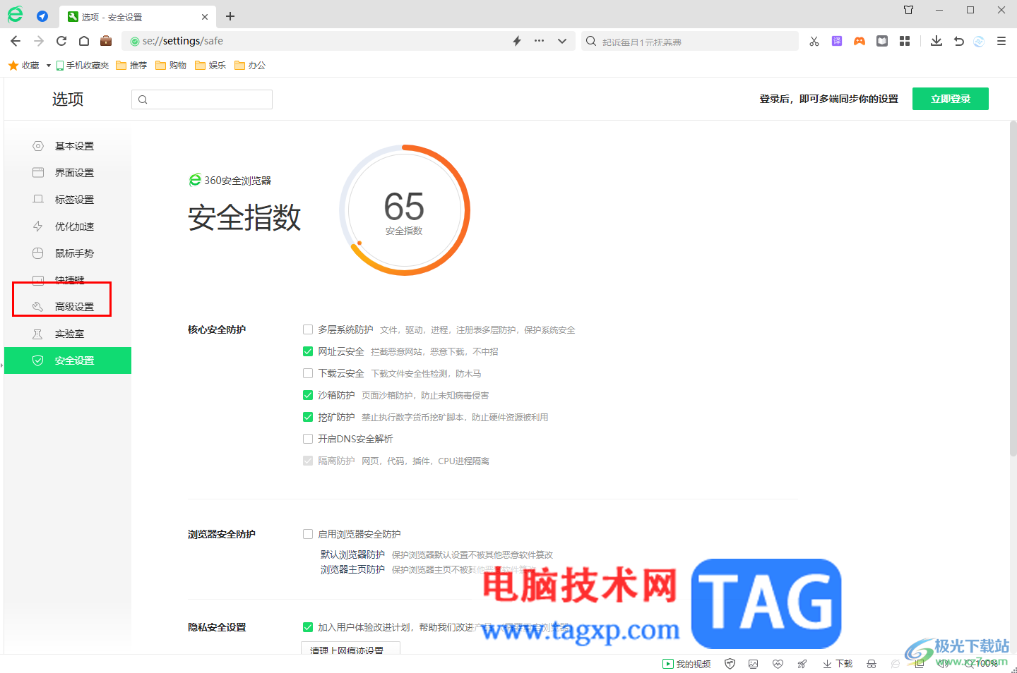Click the 360 browser logo icon
Viewport: 1017px width, 673px height.
coord(15,14)
